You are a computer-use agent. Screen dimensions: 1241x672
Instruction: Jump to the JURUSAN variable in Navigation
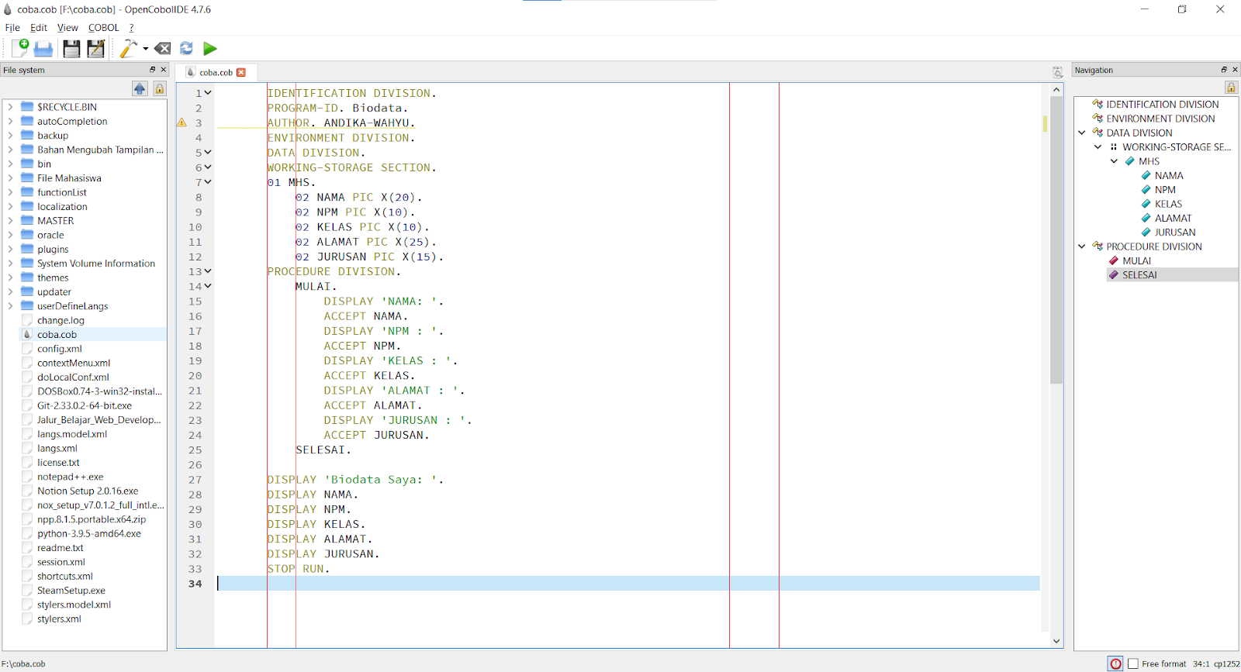pyautogui.click(x=1174, y=233)
